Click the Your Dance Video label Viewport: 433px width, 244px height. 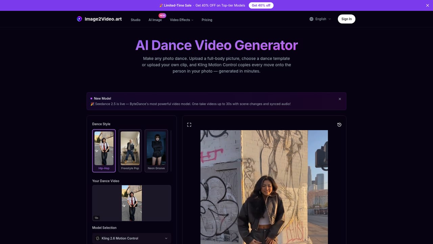tap(106, 181)
